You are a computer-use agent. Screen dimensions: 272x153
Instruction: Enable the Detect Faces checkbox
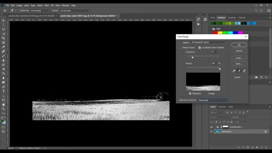tap(180, 48)
